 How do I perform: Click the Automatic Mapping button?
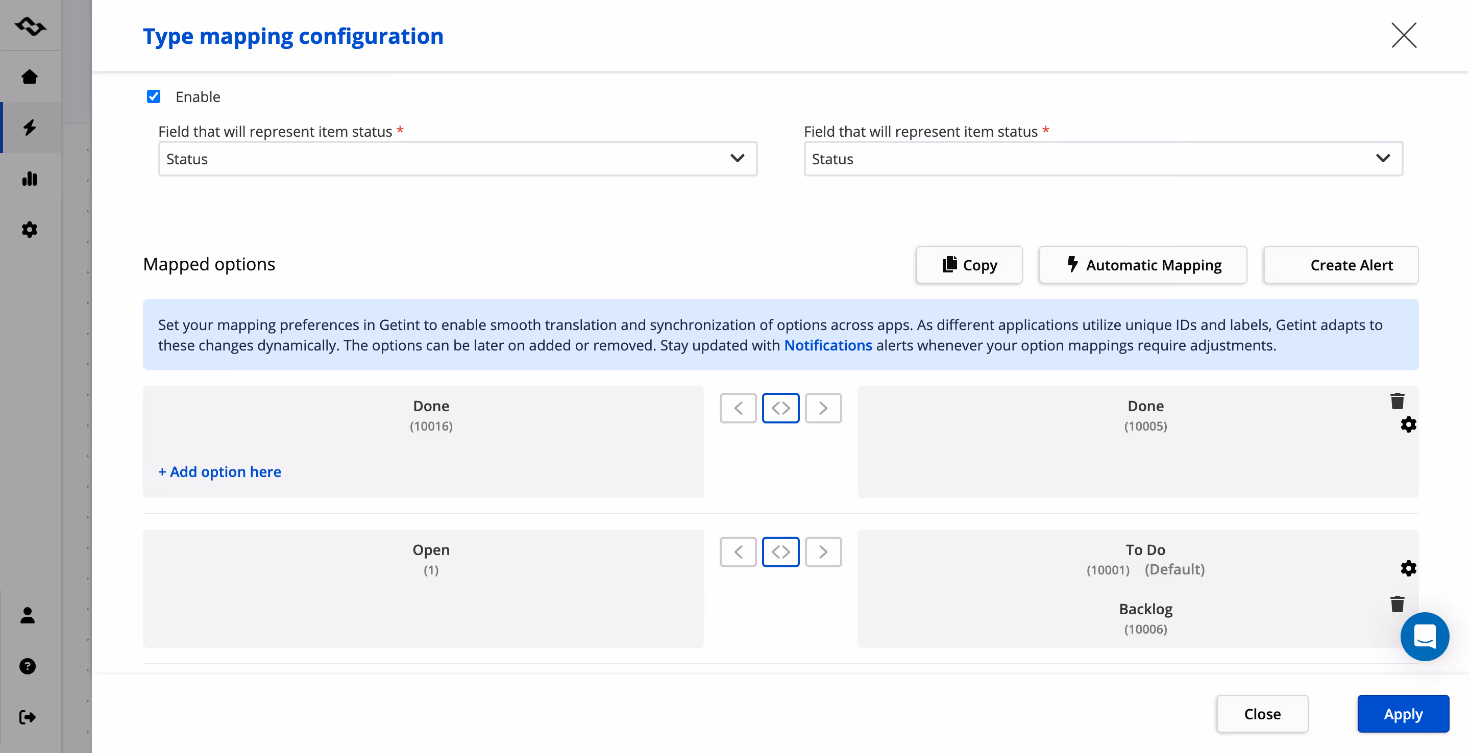1142,265
